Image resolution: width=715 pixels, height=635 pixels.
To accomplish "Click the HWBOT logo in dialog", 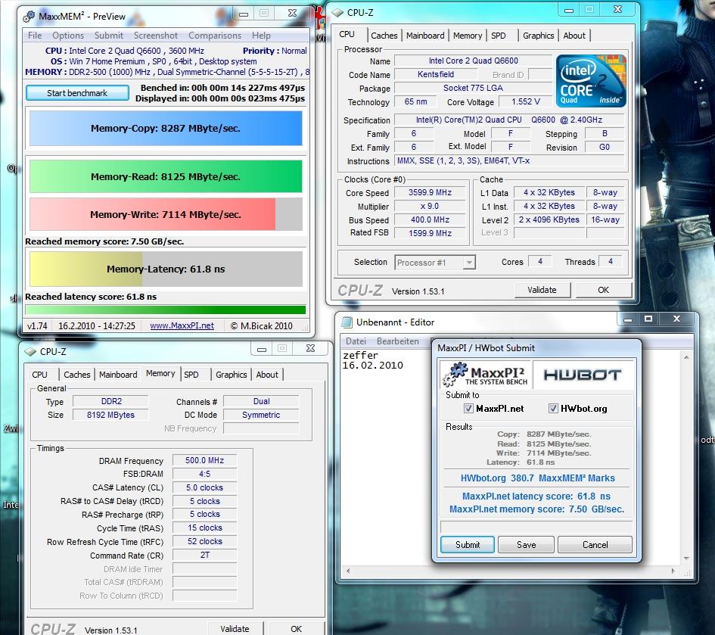I will pyautogui.click(x=583, y=375).
